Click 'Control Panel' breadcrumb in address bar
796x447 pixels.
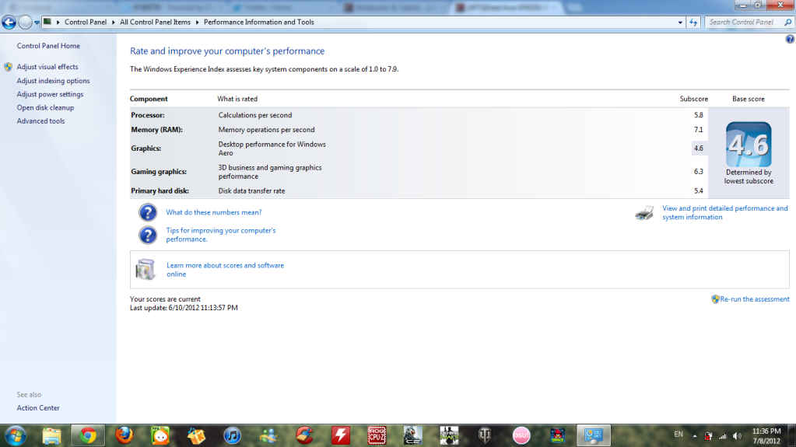[x=86, y=23]
